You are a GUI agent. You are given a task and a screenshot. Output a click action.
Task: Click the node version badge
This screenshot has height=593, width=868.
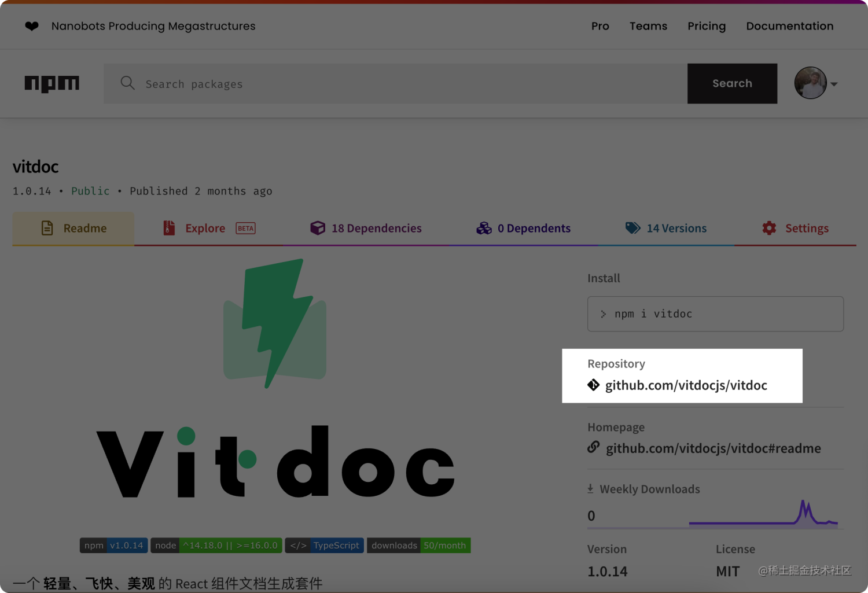click(216, 546)
